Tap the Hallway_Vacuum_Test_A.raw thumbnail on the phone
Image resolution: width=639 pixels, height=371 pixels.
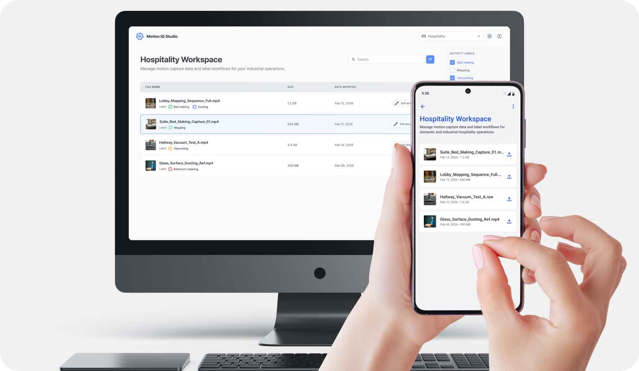[430, 199]
